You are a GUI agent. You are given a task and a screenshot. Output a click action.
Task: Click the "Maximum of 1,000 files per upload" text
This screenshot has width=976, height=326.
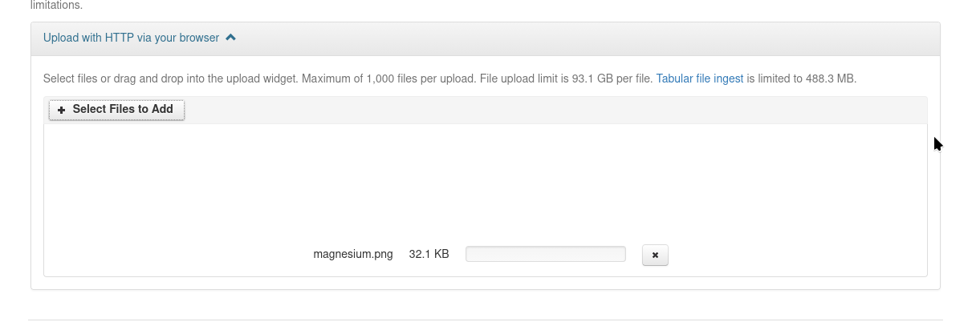coord(389,78)
